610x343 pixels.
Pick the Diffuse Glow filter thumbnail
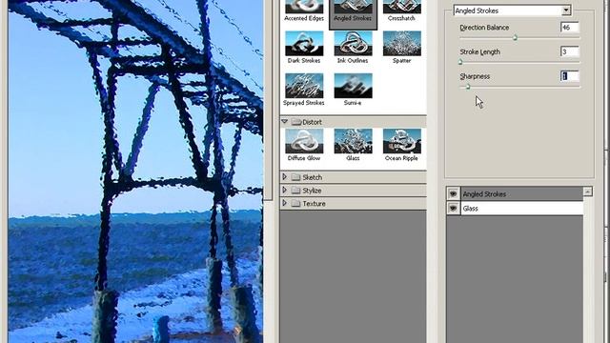304,141
